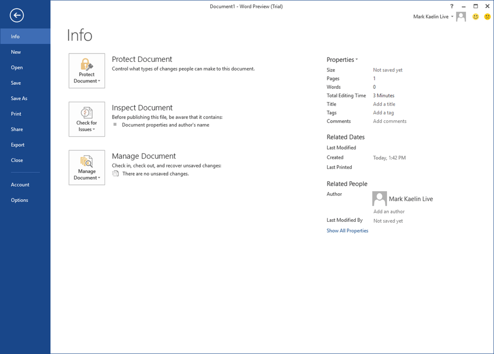Click Add an author field
This screenshot has width=494, height=354.
[389, 212]
